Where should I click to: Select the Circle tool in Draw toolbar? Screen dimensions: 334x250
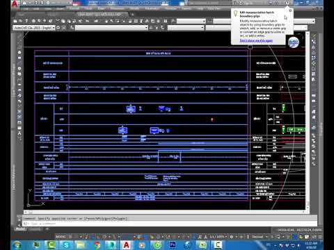pos(19,69)
